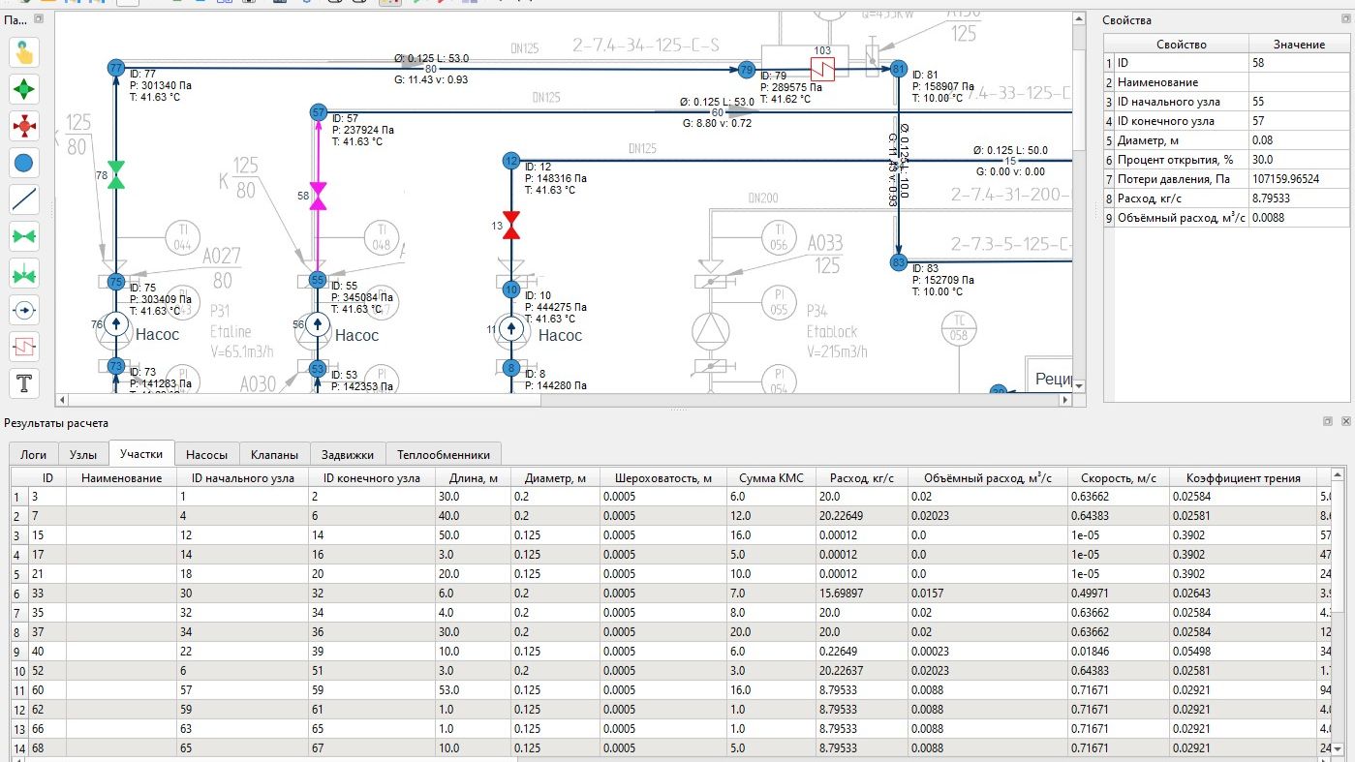
Task: Select heat exchanger 103 on the diagram
Action: point(822,69)
